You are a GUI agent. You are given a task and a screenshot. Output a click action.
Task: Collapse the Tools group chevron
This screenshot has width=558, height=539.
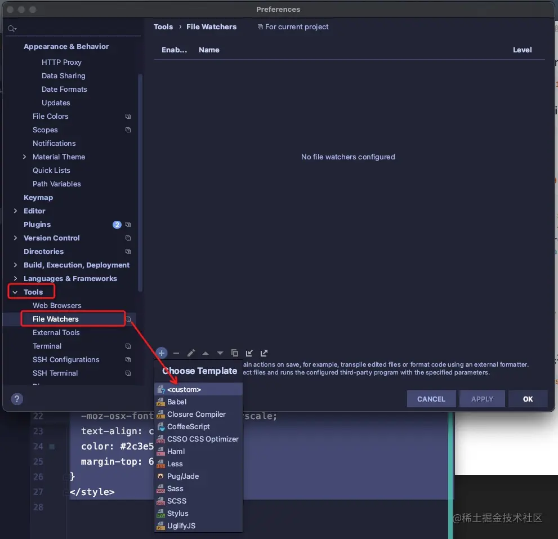[x=15, y=292]
